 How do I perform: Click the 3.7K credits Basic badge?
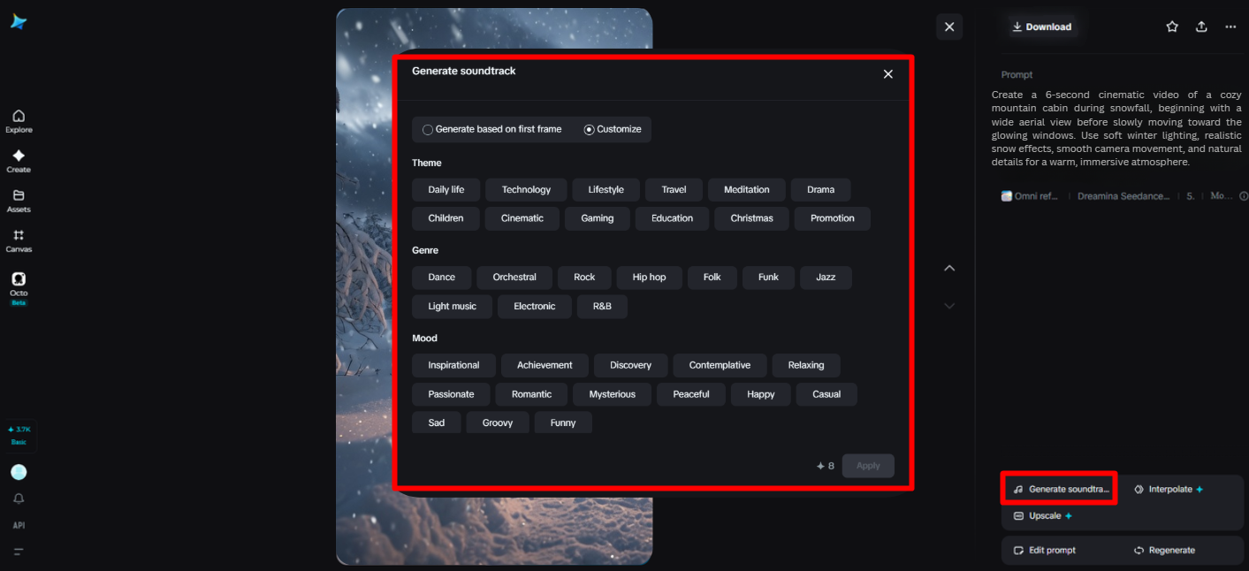[x=19, y=435]
